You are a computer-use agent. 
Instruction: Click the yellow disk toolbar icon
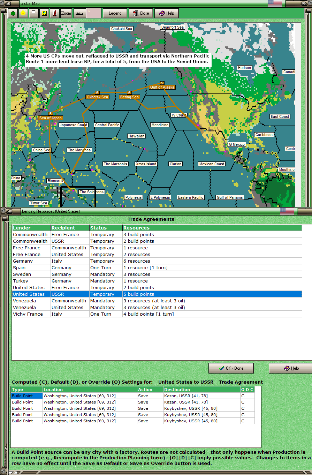click(44, 13)
